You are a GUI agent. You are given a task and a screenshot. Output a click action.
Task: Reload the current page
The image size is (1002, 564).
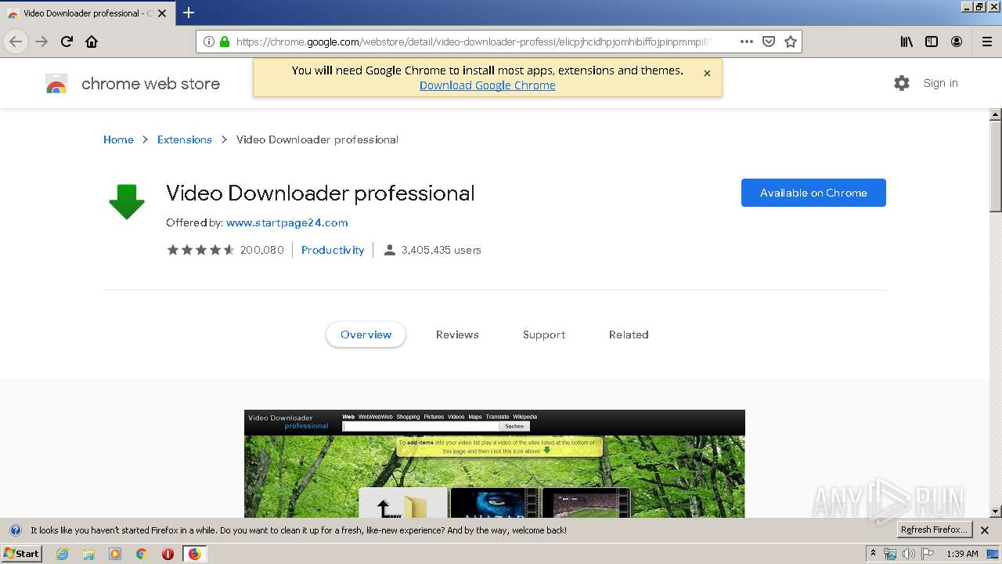(x=67, y=42)
